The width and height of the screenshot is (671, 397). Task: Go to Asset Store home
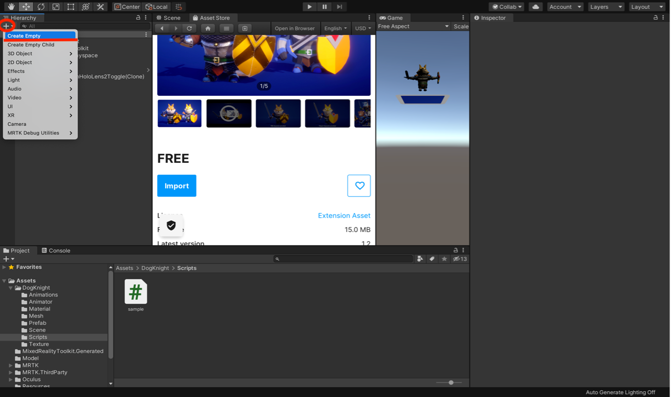(208, 28)
